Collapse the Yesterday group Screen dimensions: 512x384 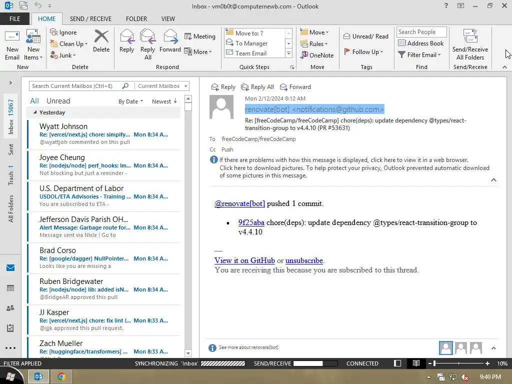(x=35, y=112)
